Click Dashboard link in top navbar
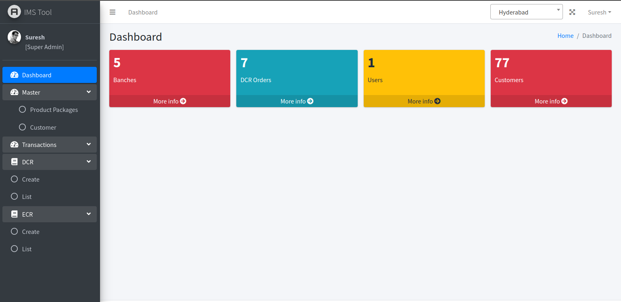This screenshot has width=621, height=302. tap(143, 12)
